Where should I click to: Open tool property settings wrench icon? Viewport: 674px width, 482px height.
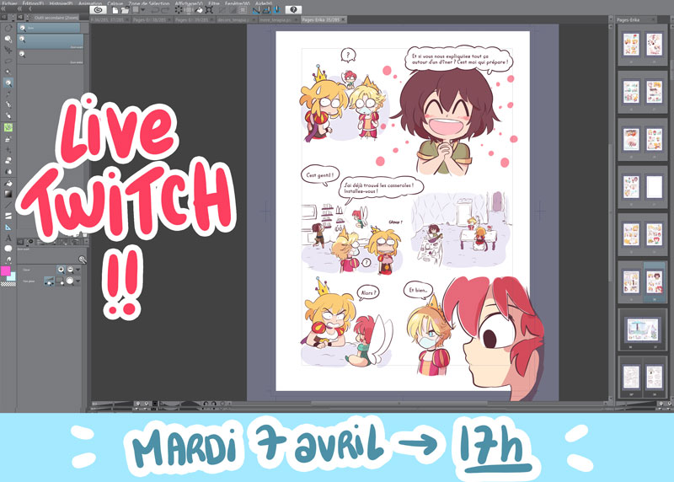click(82, 260)
